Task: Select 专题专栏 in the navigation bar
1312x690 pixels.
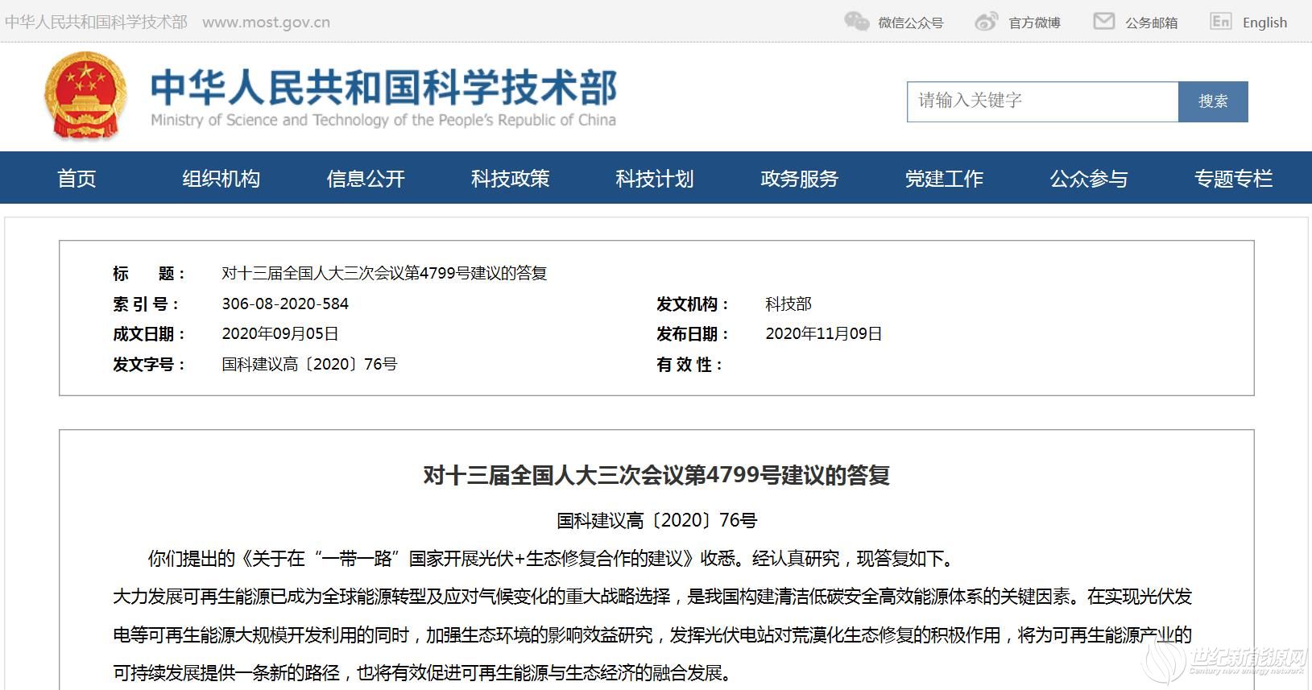Action: pyautogui.click(x=1233, y=178)
